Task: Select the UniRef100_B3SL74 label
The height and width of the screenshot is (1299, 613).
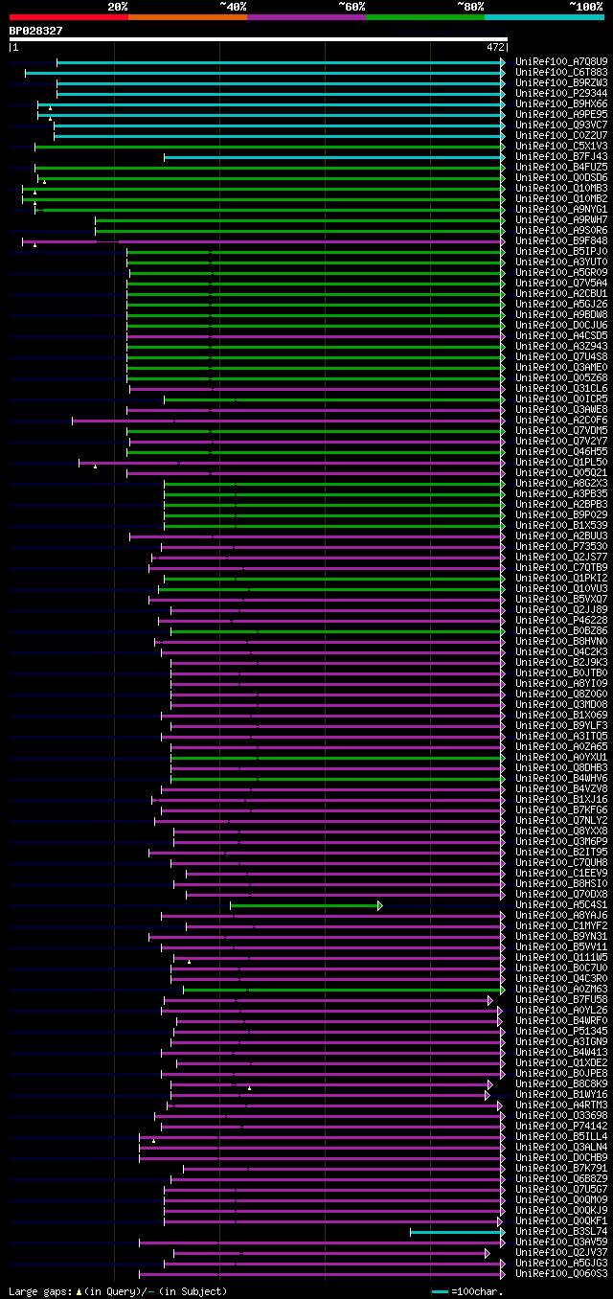Action: click(561, 1231)
